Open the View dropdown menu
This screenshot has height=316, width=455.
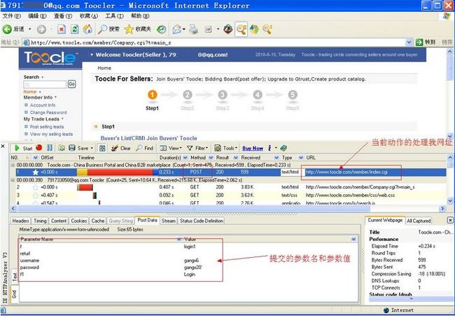coord(171,148)
